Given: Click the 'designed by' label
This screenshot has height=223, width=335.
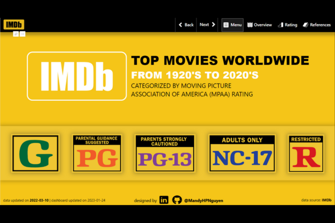Looking at the screenshot, I should tap(145, 201).
